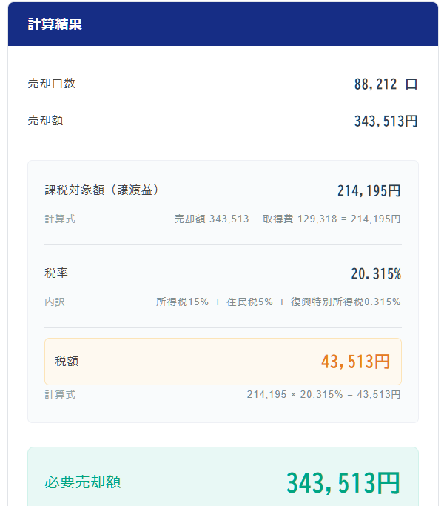Select the large green 343,513円 result
This screenshot has height=506, width=444.
[x=343, y=483]
